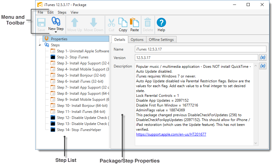
Task: Click the Paste clipboard icon
Action: [134, 23]
